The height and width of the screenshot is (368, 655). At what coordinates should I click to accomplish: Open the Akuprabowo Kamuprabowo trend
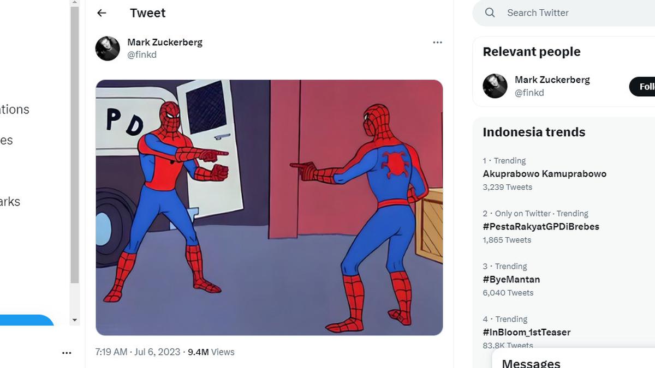pos(544,173)
